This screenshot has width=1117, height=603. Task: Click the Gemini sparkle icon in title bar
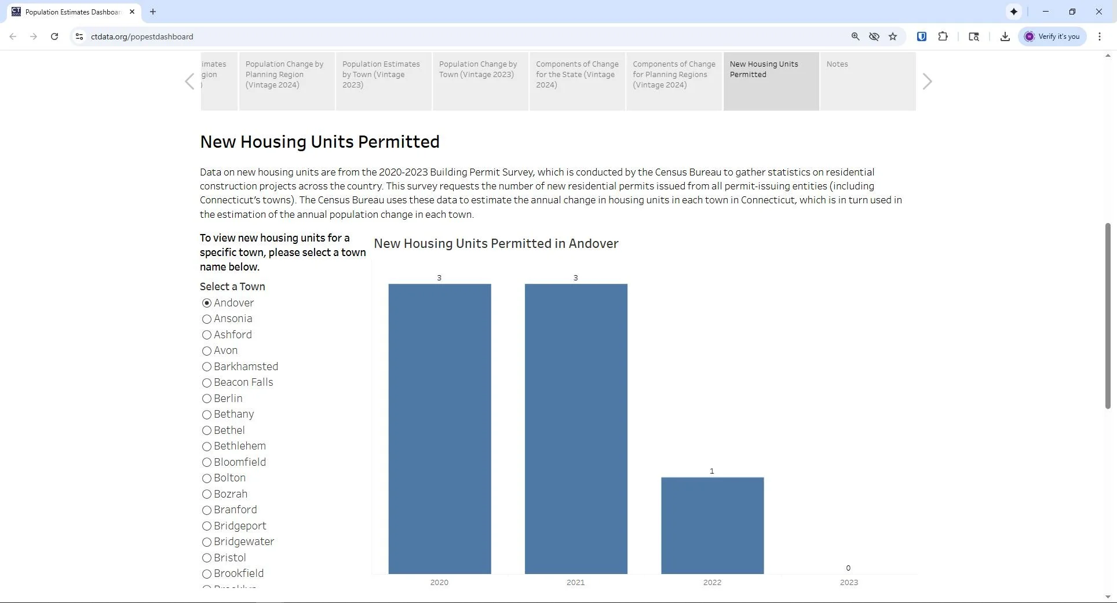(x=1014, y=12)
